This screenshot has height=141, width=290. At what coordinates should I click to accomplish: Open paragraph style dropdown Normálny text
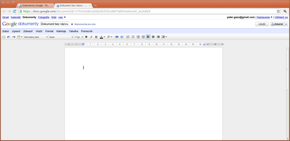[36, 37]
